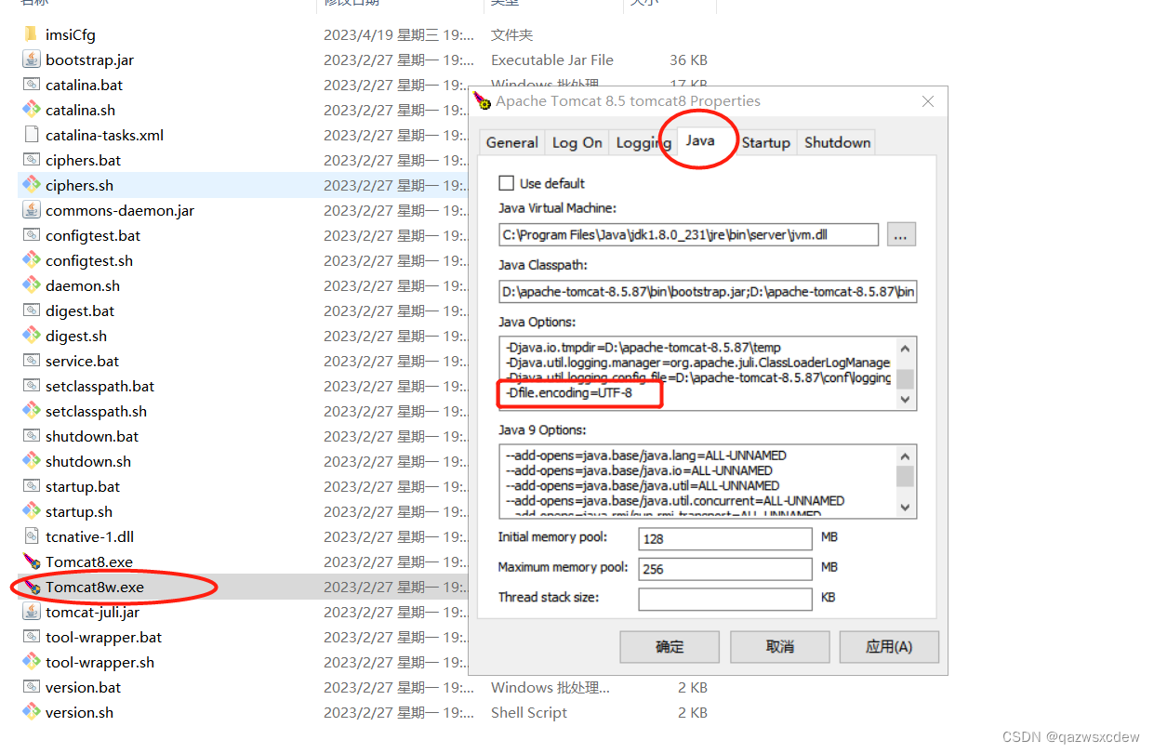1154x753 pixels.
Task: Click the Shell Script type cell
Action: coord(529,712)
